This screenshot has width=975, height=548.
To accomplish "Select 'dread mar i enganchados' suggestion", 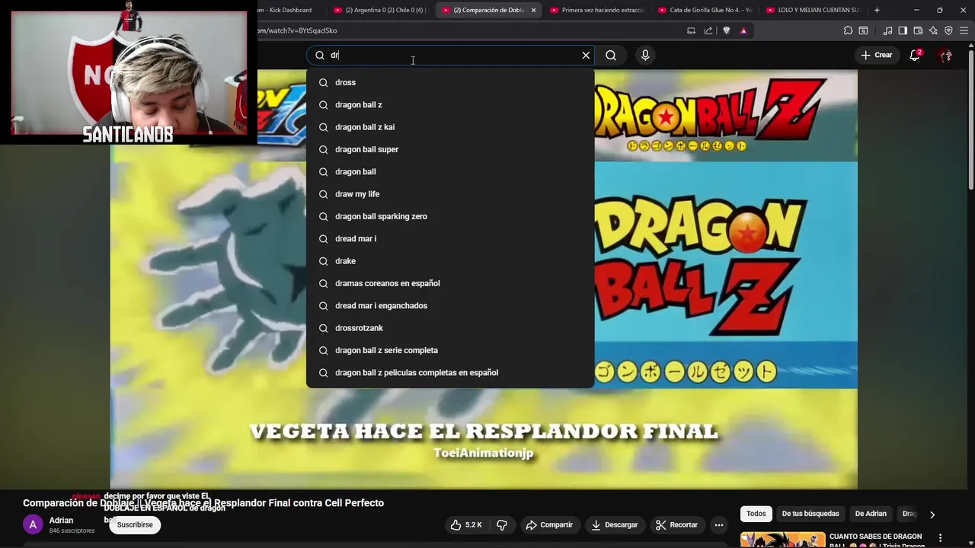I will click(450, 305).
